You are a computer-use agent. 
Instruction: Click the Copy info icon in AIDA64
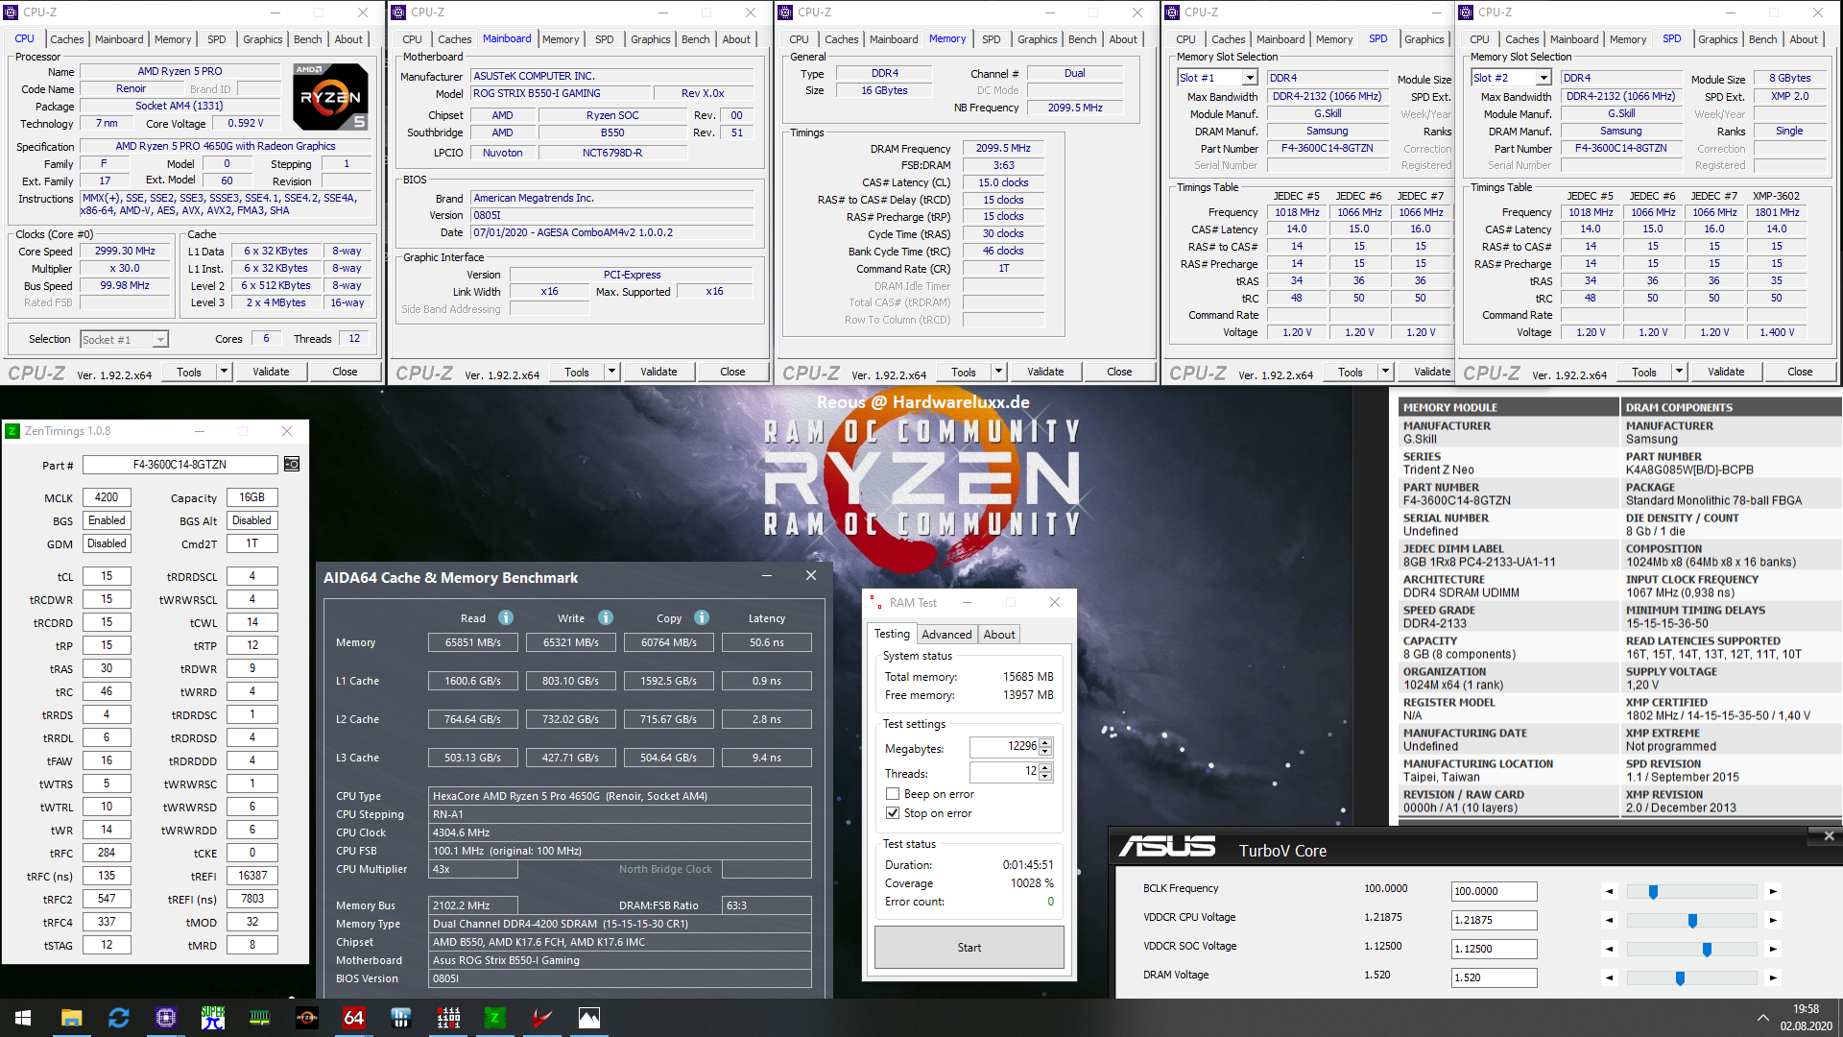tap(702, 617)
